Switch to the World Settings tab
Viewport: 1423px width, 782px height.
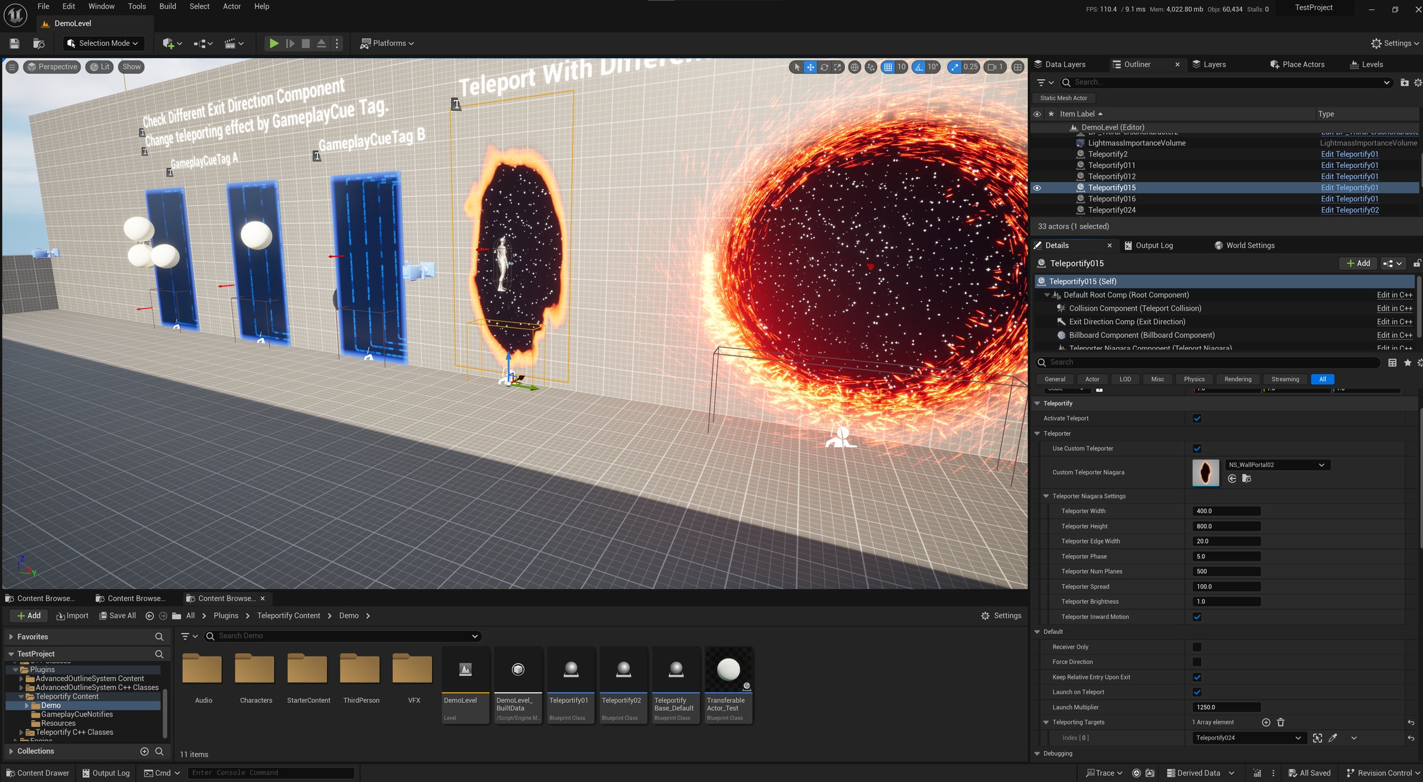(x=1249, y=245)
